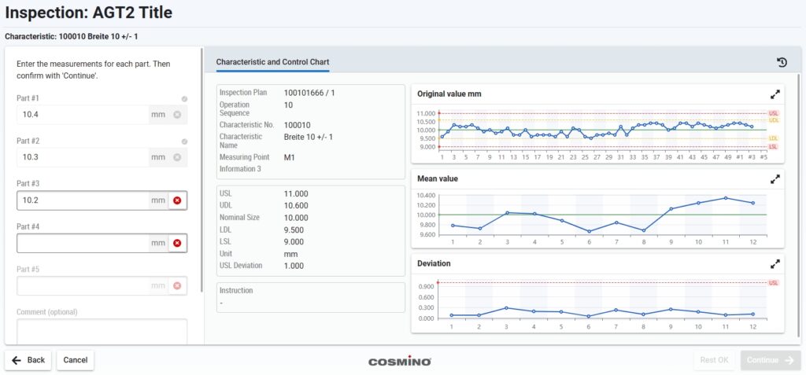Open the history icon in the chart panel

click(782, 62)
